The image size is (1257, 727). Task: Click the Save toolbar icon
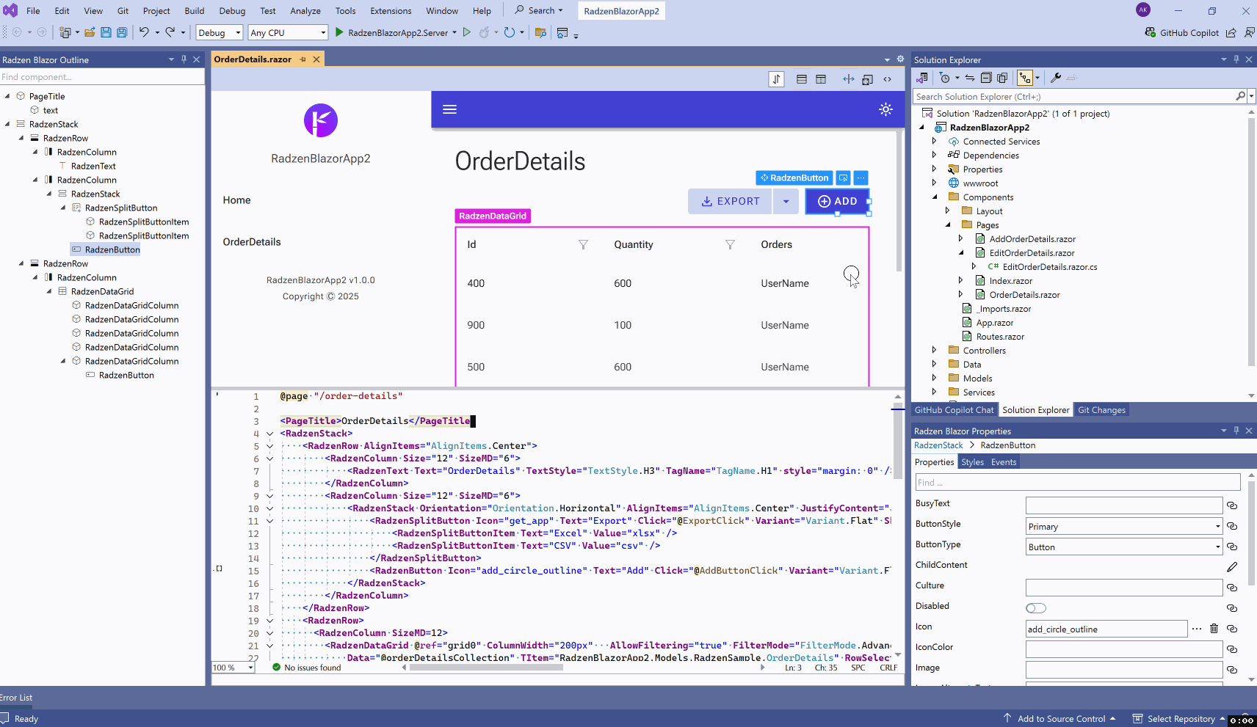pyautogui.click(x=106, y=32)
